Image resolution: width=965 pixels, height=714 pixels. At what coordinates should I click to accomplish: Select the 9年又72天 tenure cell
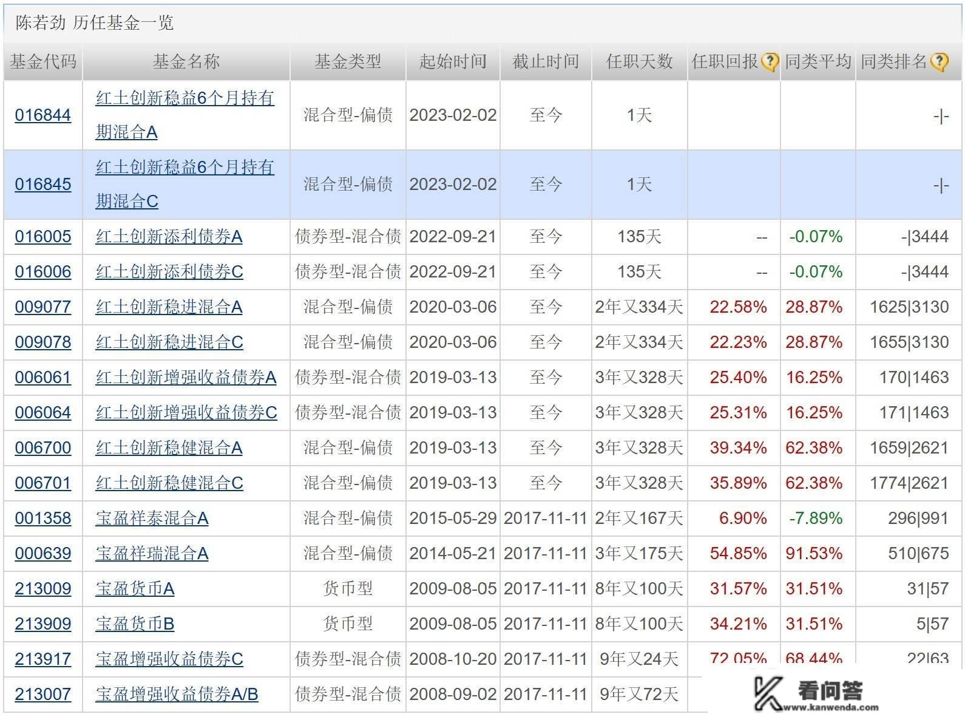[639, 695]
